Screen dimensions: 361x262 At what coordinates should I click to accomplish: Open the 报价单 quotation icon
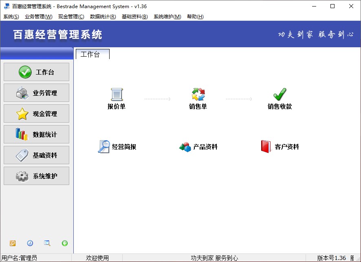[117, 95]
